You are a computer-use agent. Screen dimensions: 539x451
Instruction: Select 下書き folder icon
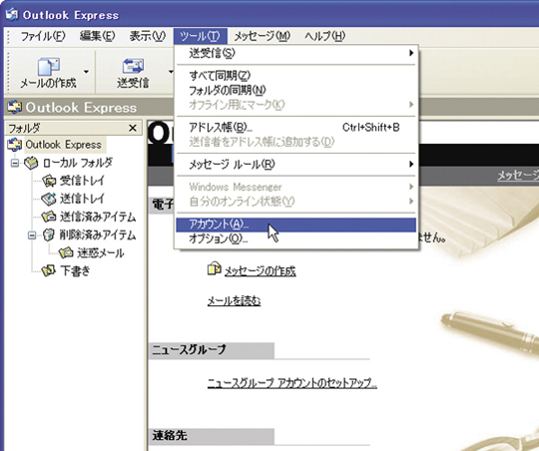click(x=49, y=270)
